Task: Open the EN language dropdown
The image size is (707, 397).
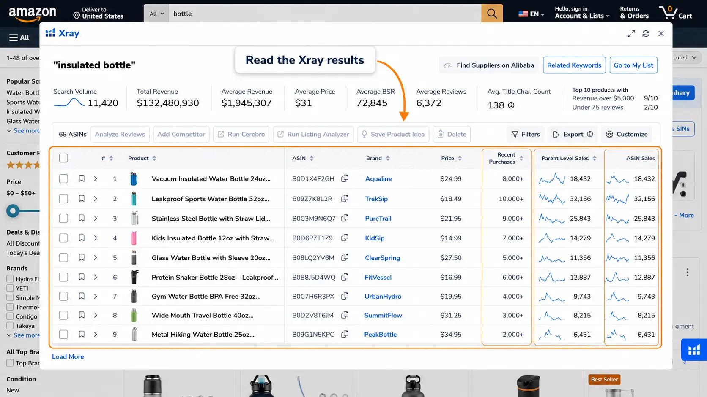Action: 531,14
